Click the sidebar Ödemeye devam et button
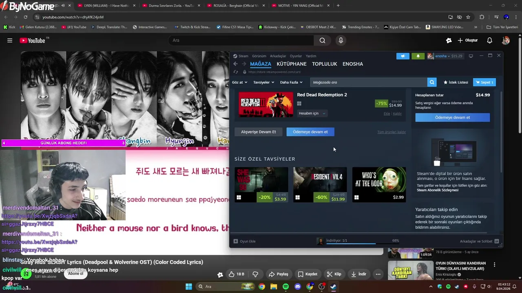This screenshot has width=522, height=293. pyautogui.click(x=452, y=117)
